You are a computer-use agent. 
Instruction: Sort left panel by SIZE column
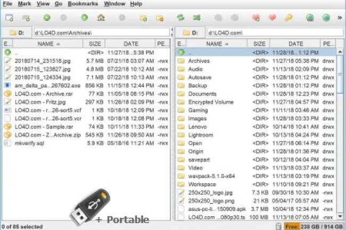(94, 44)
